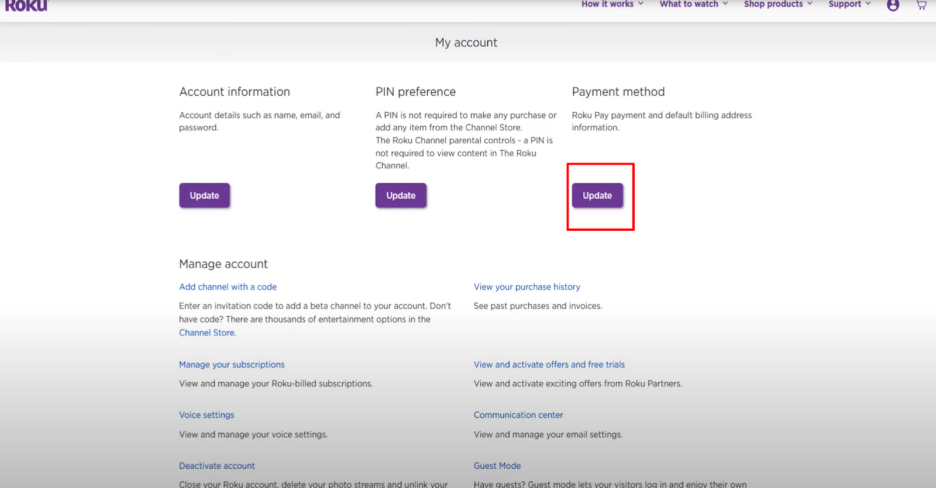The width and height of the screenshot is (936, 488).
Task: Click the My account page heading
Action: 466,43
